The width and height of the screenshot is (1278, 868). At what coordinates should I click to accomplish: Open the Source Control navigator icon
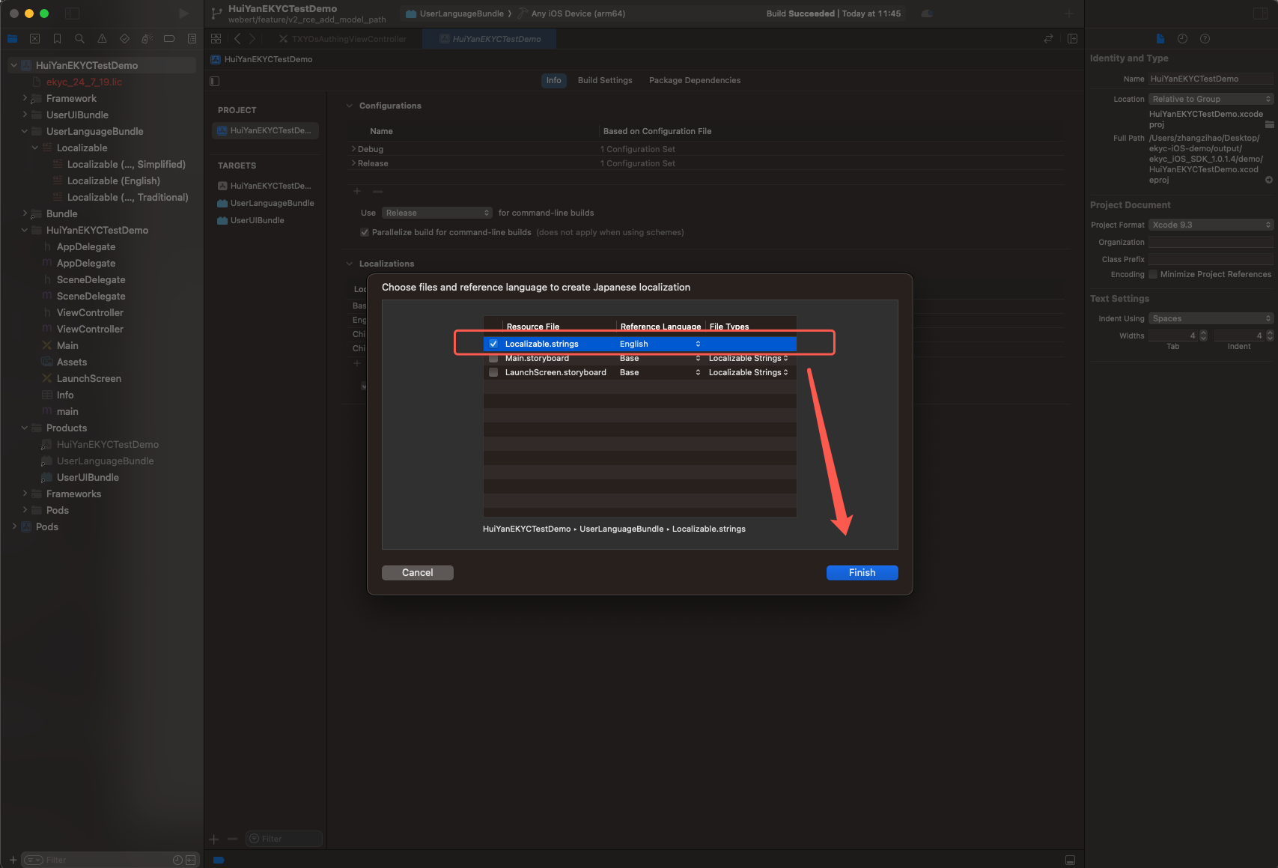pyautogui.click(x=34, y=39)
